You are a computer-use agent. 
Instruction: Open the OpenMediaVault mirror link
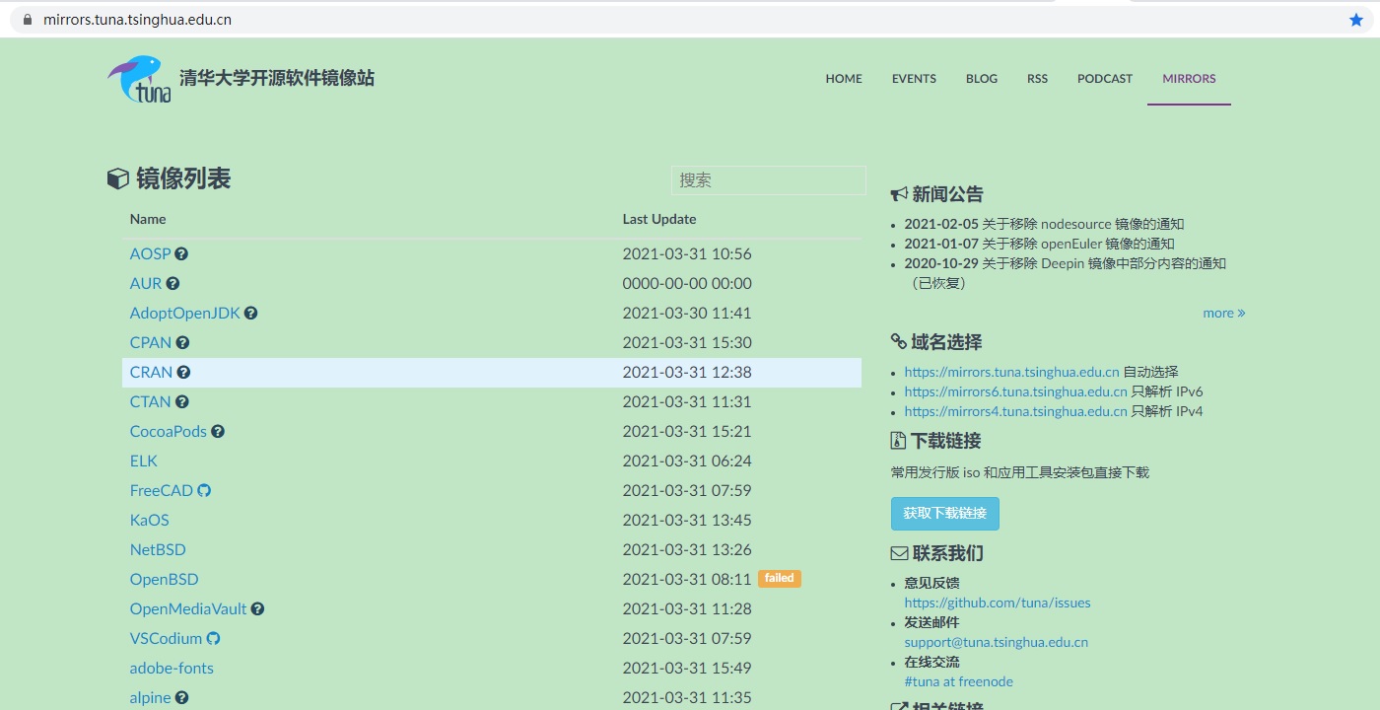(x=188, y=608)
